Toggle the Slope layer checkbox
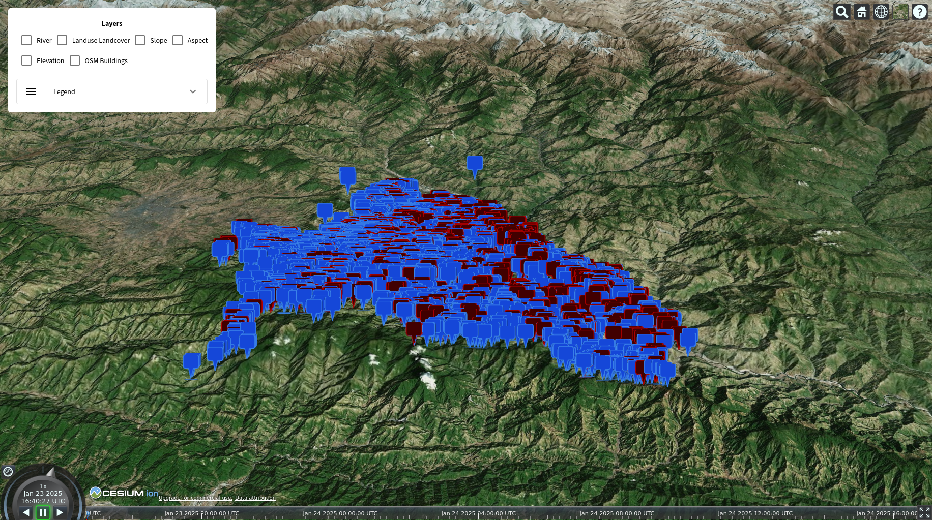The width and height of the screenshot is (932, 520). pyautogui.click(x=140, y=40)
